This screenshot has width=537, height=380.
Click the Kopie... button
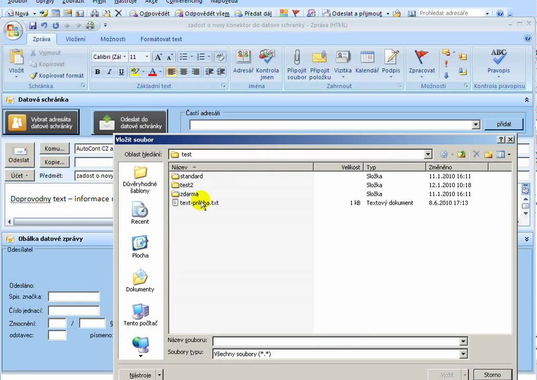click(54, 162)
